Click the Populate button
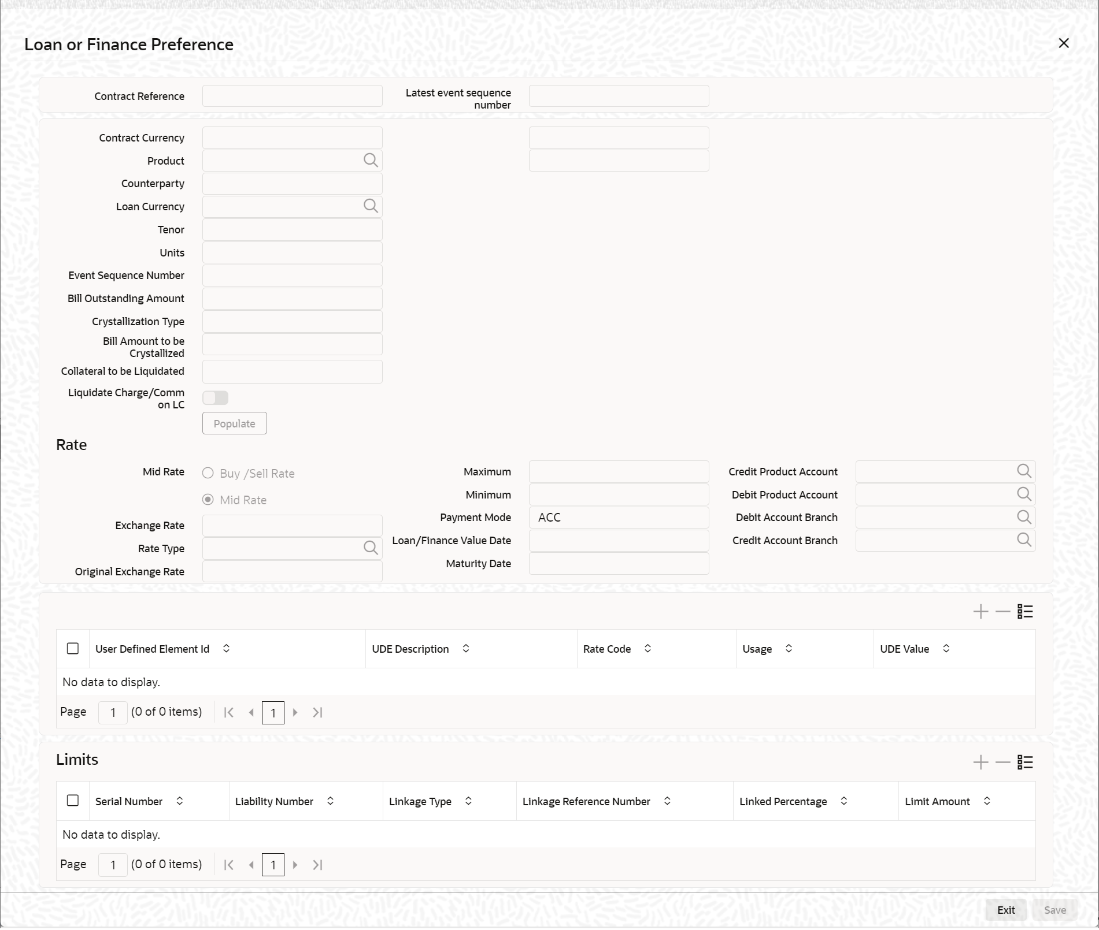Image resolution: width=1099 pixels, height=930 pixels. coord(234,423)
